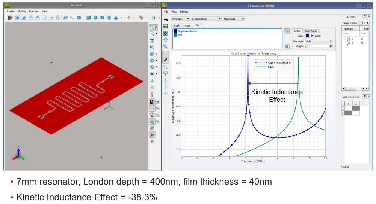The height and width of the screenshot is (204, 376).
Task: Select the cylinder primitive icon
Action: 109,18
